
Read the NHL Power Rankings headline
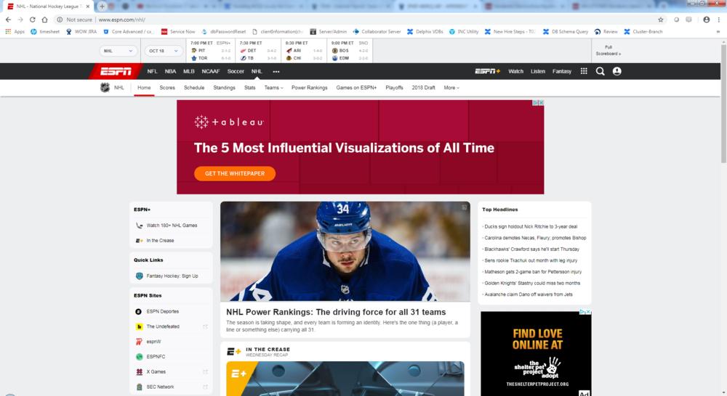coord(336,313)
